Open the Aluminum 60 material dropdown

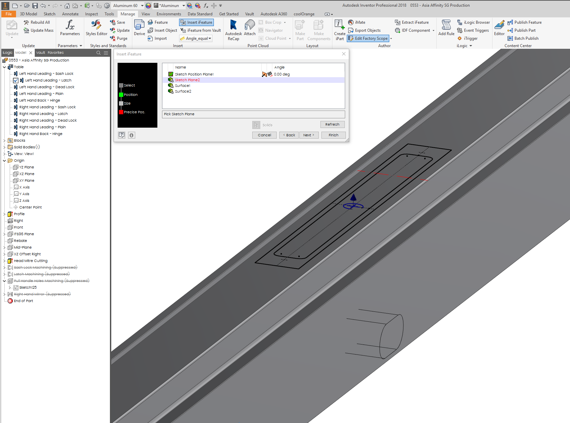click(x=142, y=5)
